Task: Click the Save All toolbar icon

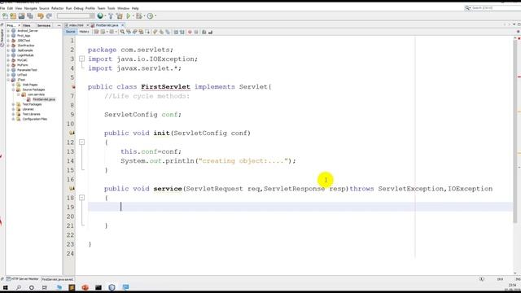Action: pyautogui.click(x=30, y=16)
